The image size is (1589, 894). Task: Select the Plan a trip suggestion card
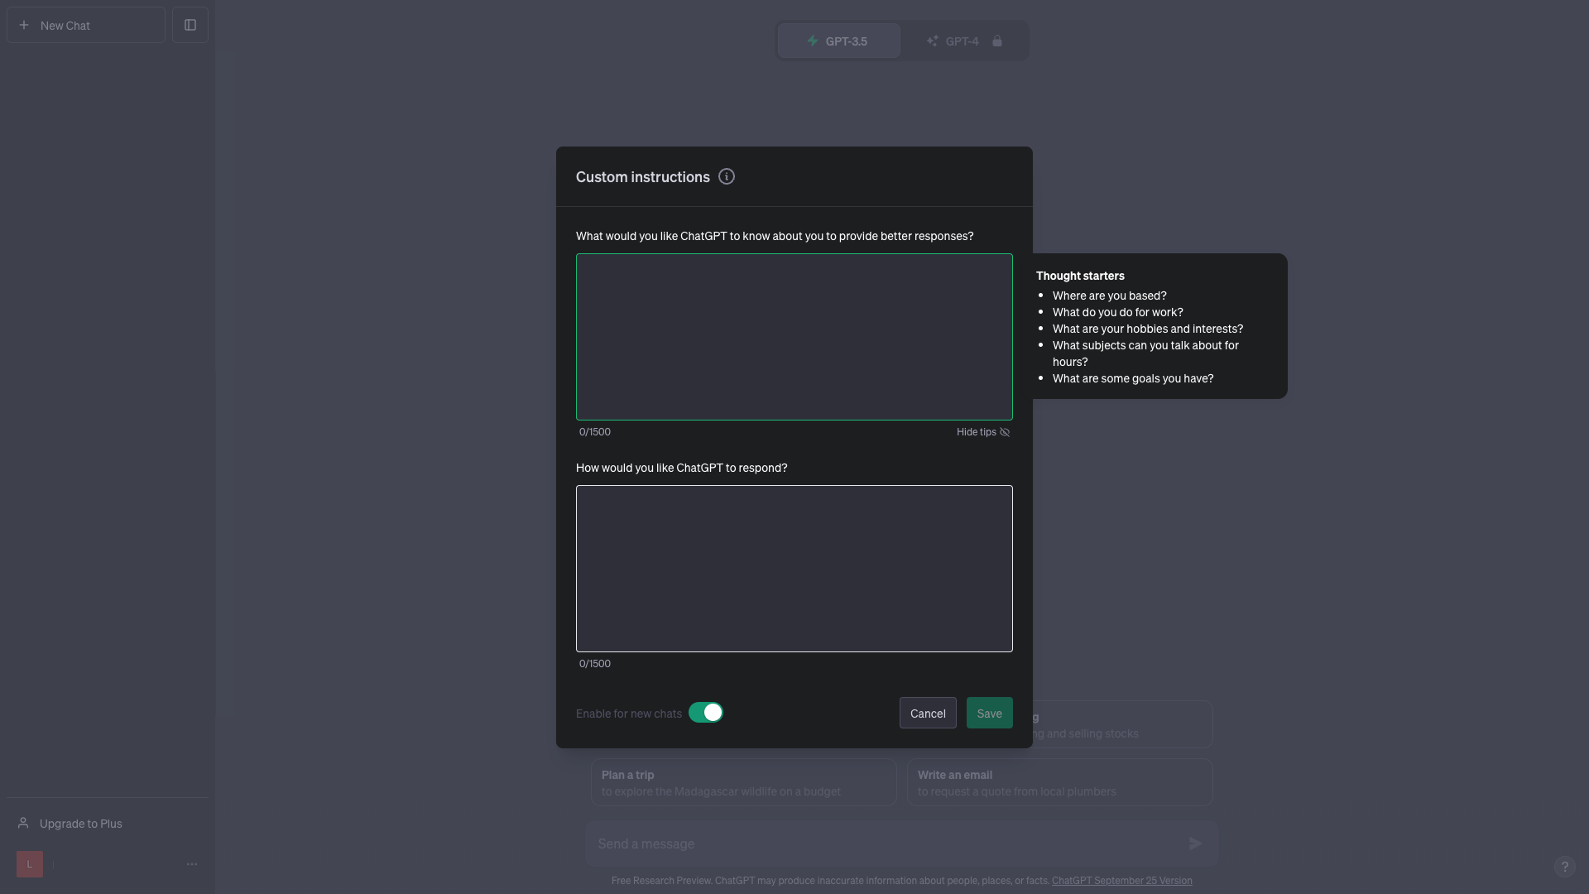point(743,782)
